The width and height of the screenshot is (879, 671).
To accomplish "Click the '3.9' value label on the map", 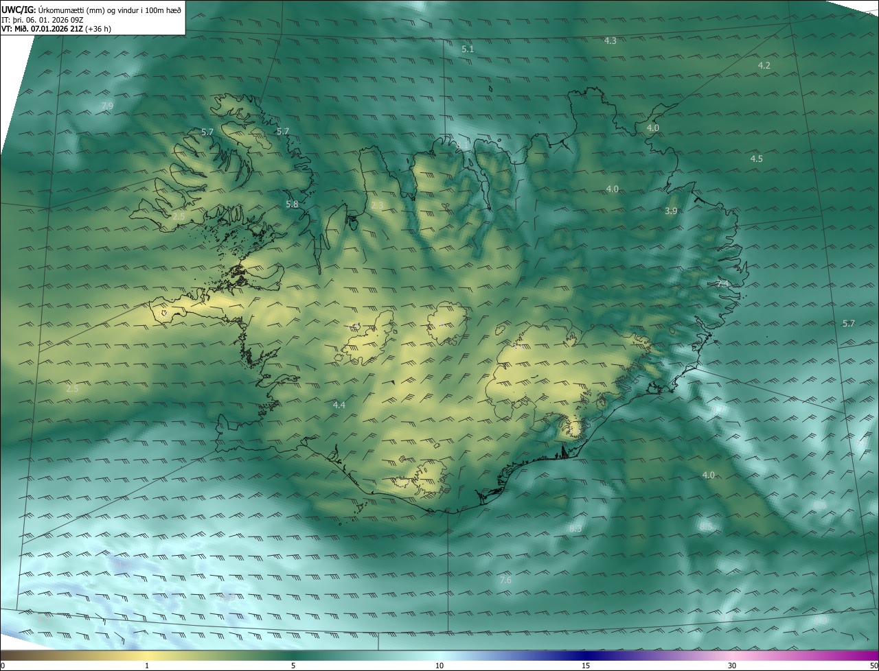I will click(x=671, y=211).
